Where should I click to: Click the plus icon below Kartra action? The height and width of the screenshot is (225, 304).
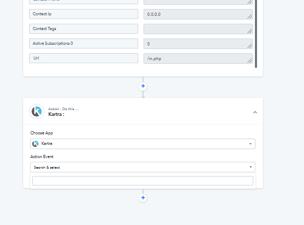[143, 198]
